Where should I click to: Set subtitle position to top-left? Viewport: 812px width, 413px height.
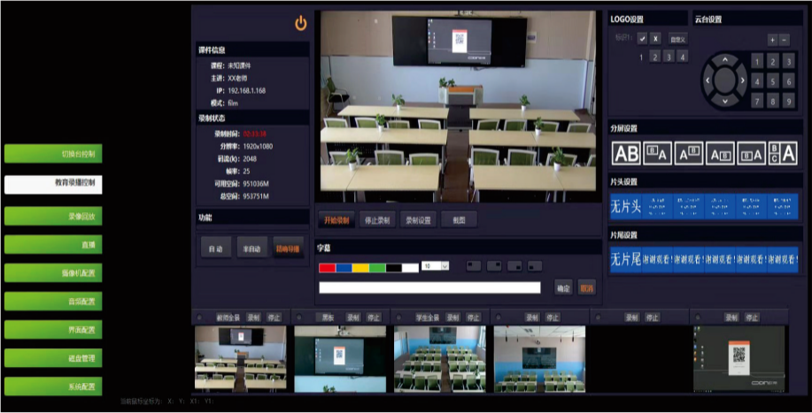(474, 265)
